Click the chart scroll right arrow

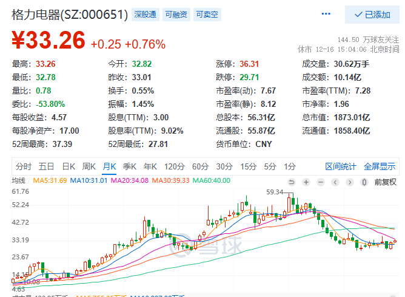click(350, 182)
